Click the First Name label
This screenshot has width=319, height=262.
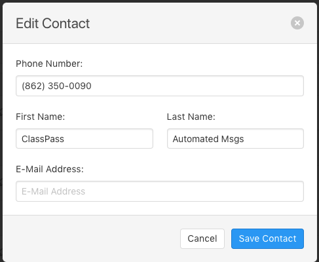(x=41, y=117)
